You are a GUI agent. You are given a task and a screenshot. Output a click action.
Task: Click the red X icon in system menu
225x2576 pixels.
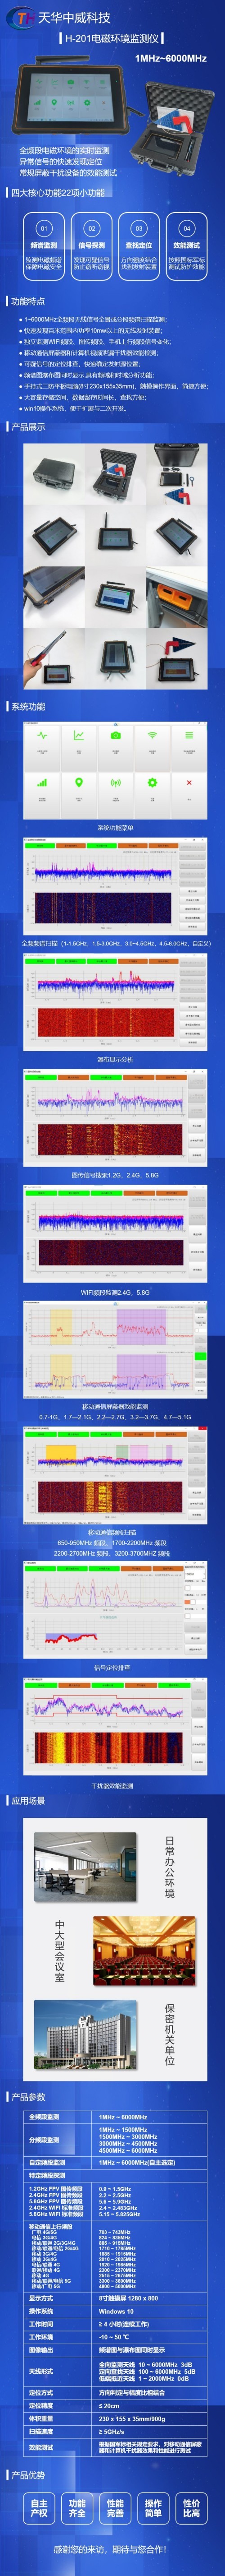click(x=188, y=782)
